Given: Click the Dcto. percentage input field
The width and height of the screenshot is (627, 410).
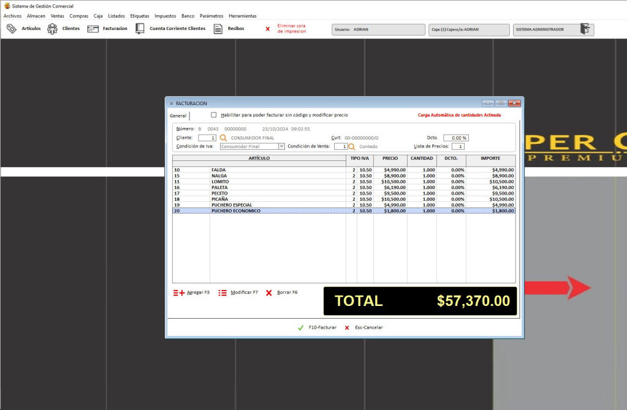Looking at the screenshot, I should 456,138.
